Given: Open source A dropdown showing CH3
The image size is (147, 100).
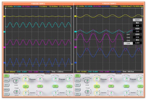Looking at the screenshot, I should pos(137,31).
